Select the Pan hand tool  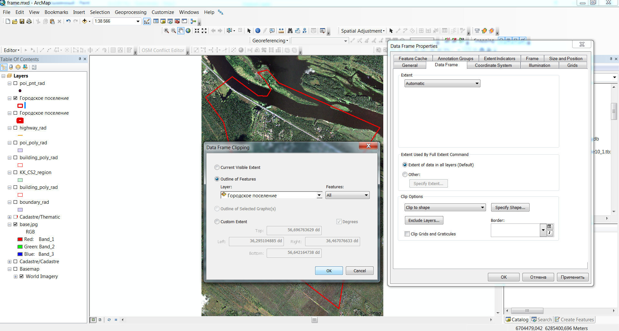pos(181,31)
